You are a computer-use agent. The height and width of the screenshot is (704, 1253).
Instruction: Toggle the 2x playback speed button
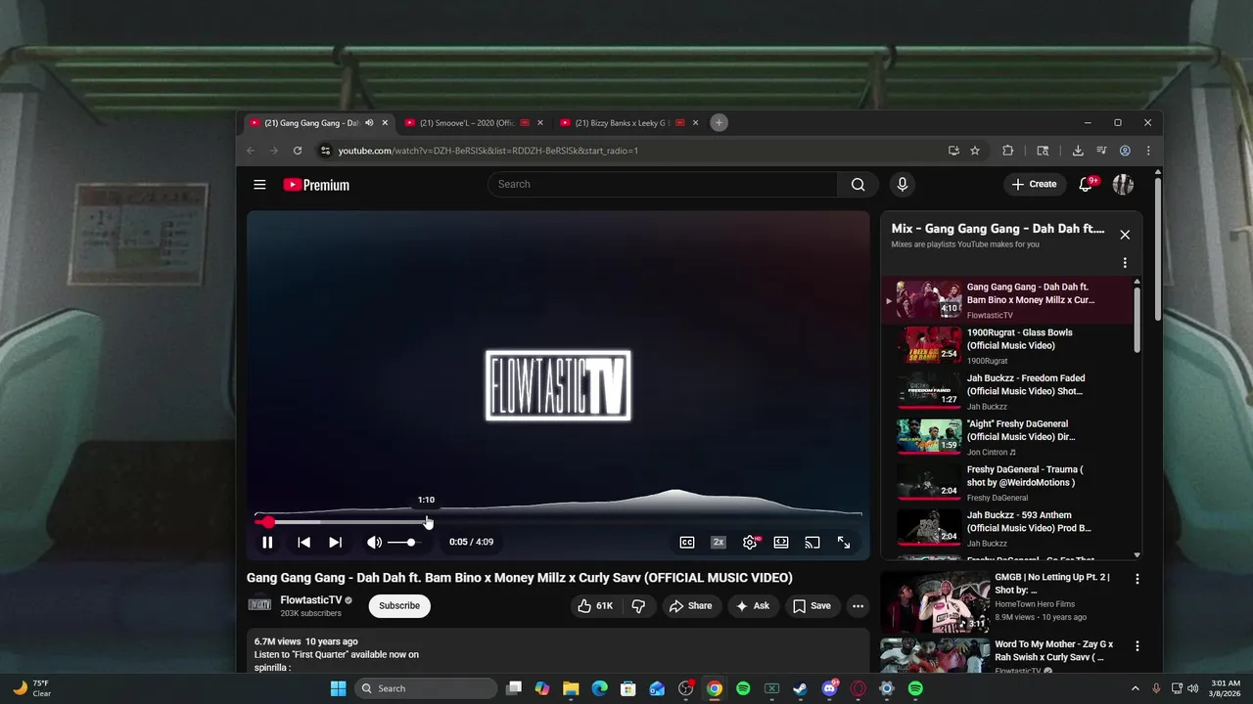pyautogui.click(x=719, y=543)
